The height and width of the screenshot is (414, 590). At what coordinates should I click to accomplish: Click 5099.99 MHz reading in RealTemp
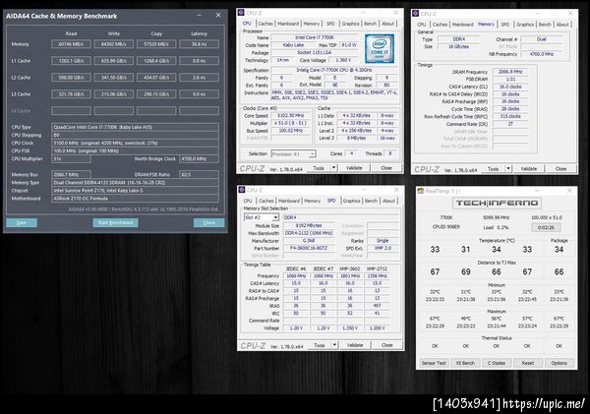point(496,217)
